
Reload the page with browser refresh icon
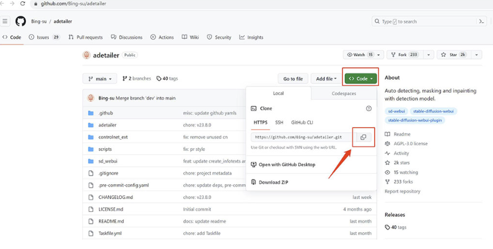point(23,4)
